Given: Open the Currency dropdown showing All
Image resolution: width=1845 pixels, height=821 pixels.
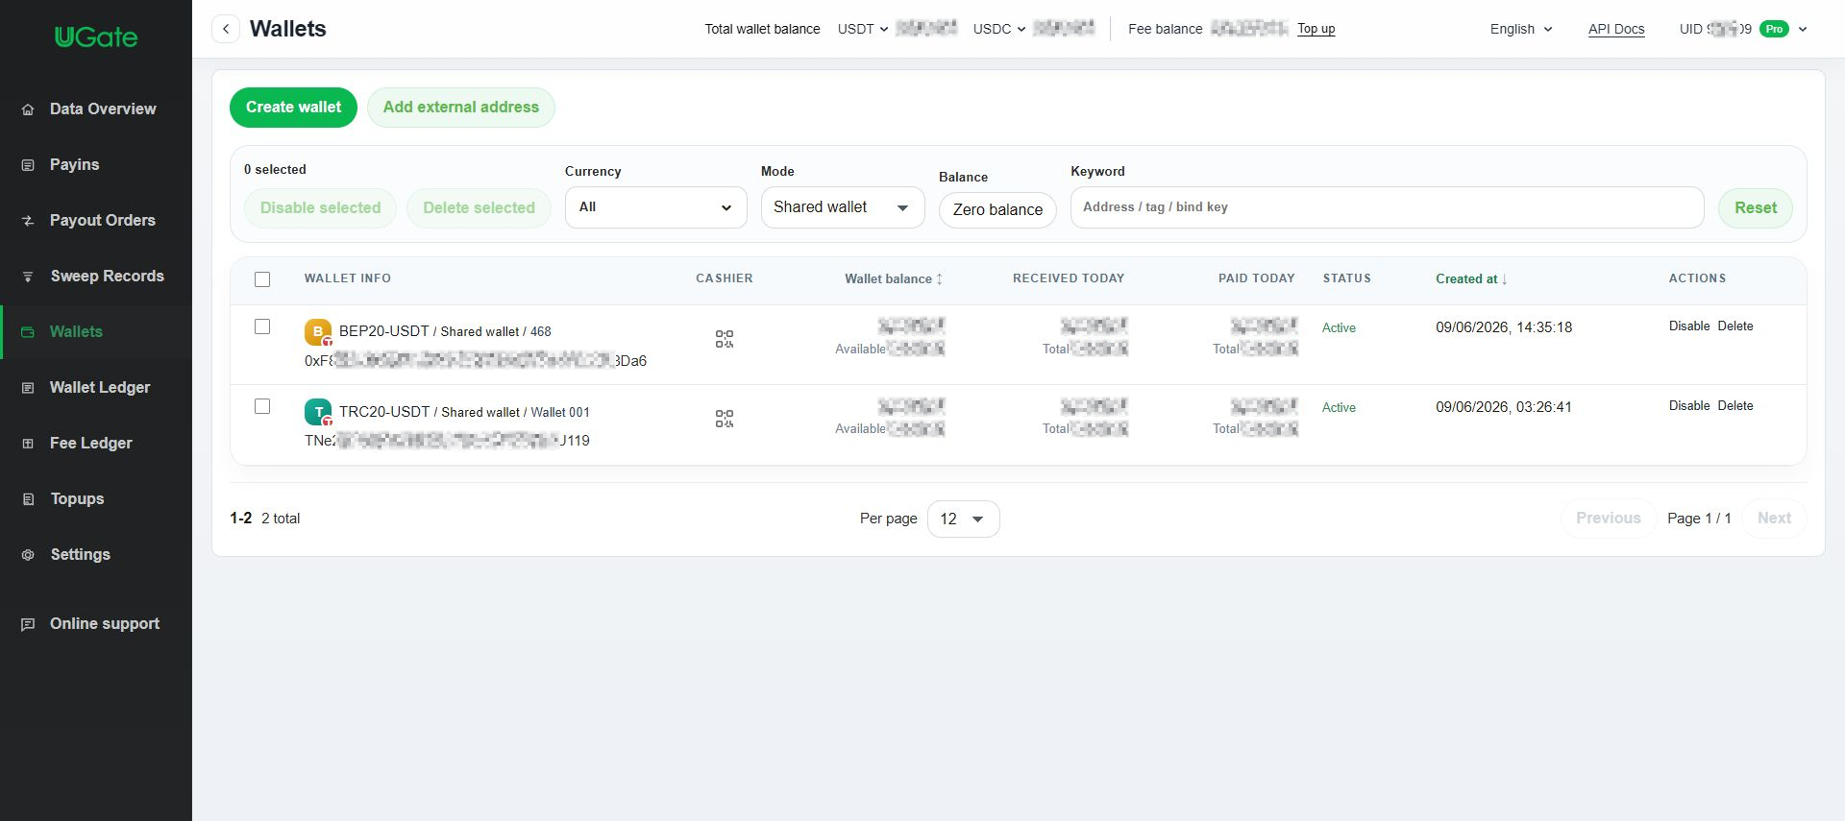Looking at the screenshot, I should coord(656,207).
